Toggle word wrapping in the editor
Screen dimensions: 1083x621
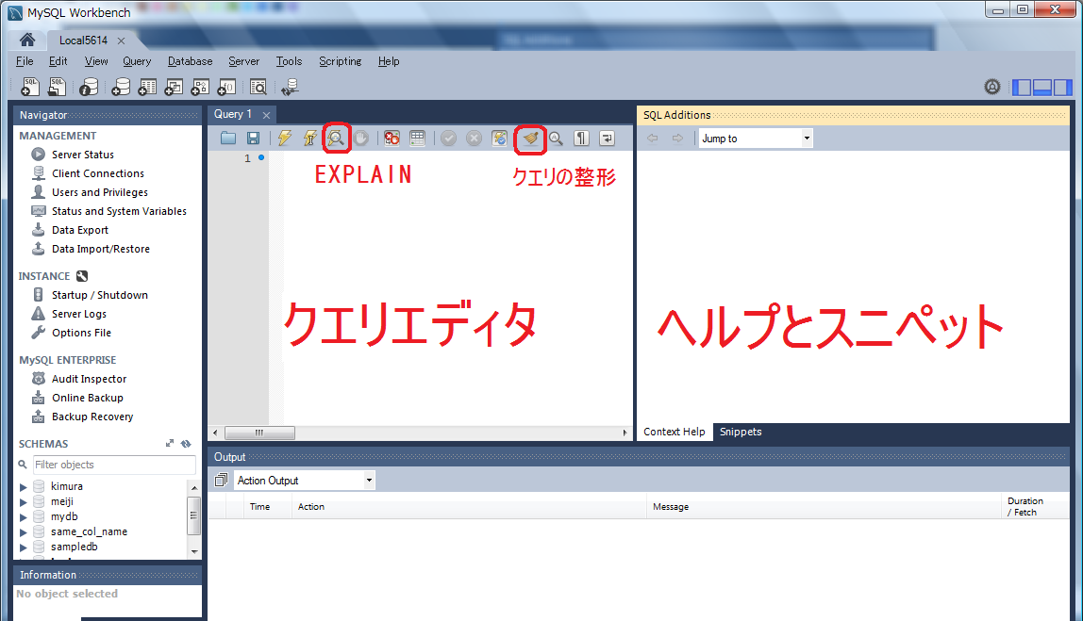(x=608, y=138)
